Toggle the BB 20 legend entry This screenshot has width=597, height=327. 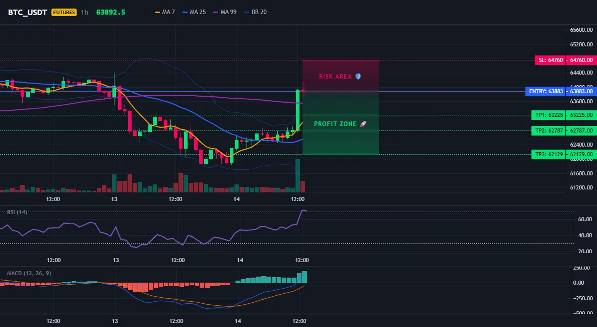pos(256,12)
